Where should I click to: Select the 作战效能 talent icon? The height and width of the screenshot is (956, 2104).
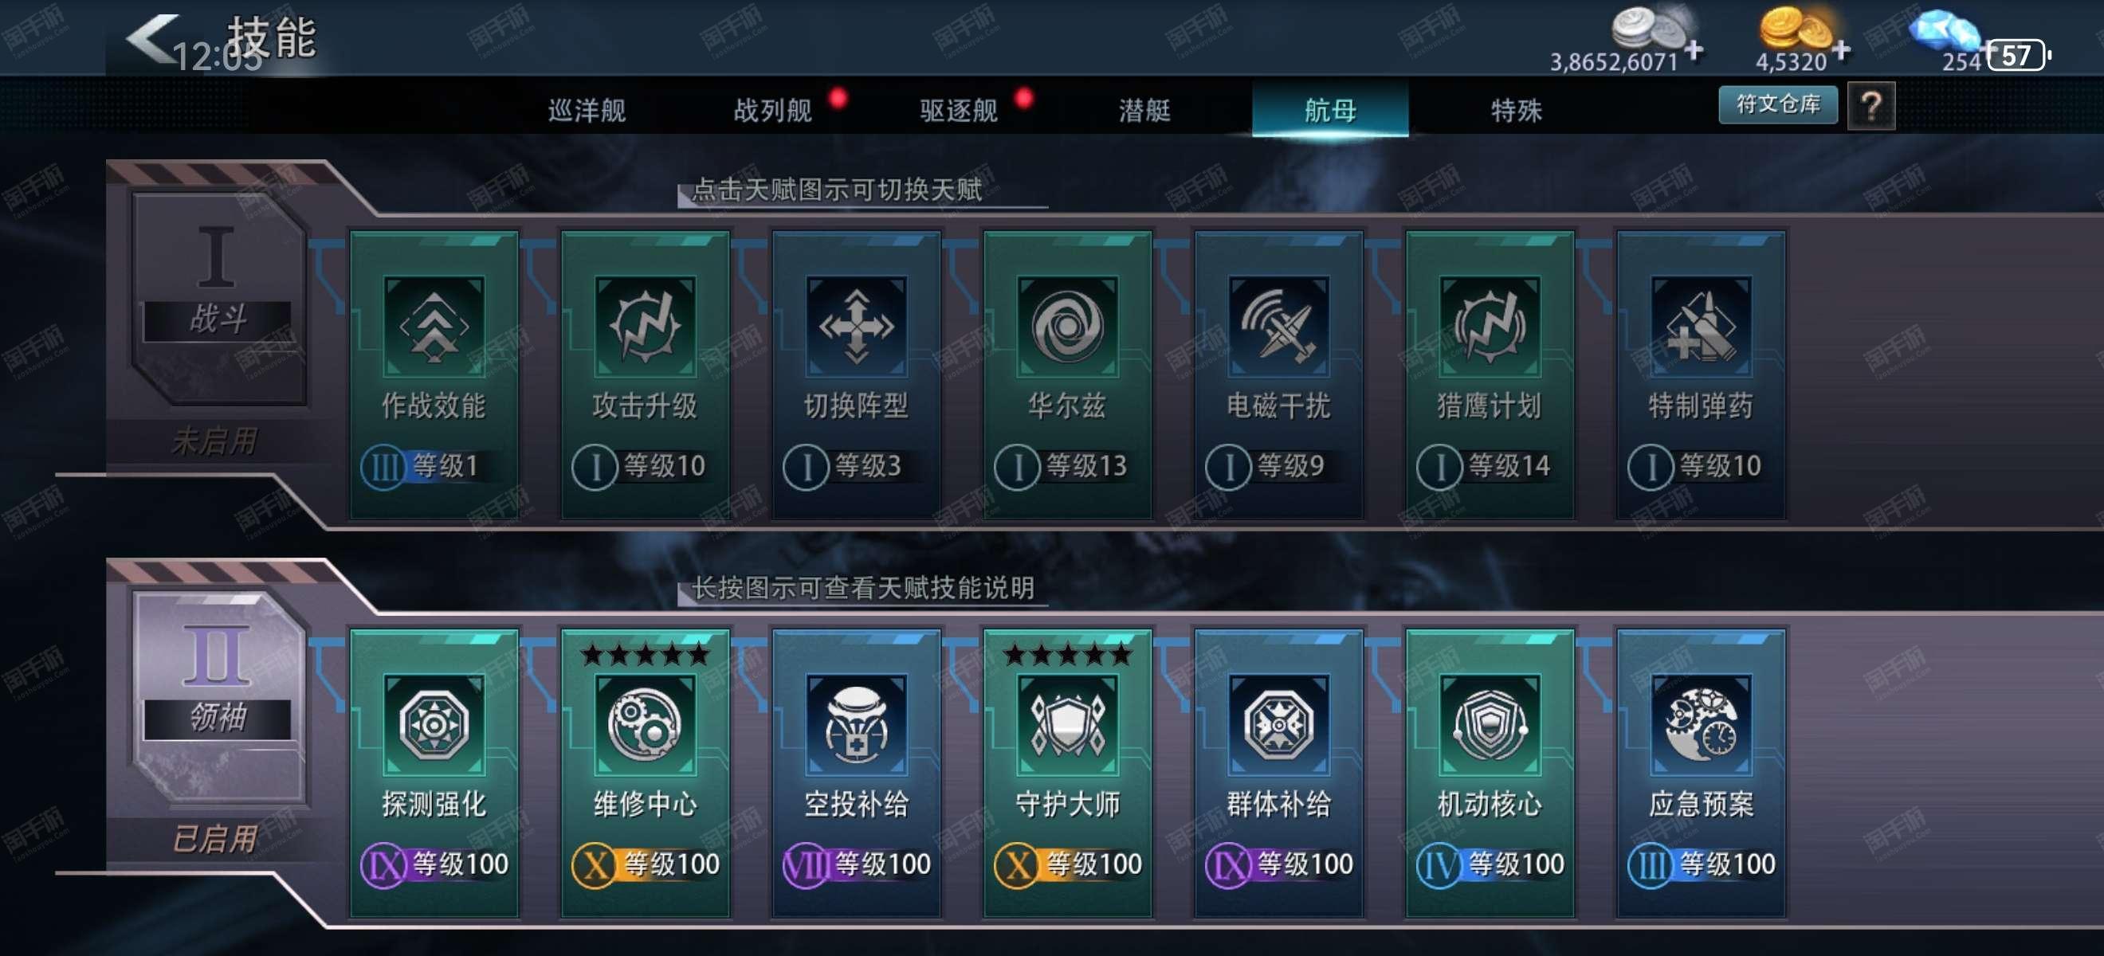pyautogui.click(x=434, y=326)
